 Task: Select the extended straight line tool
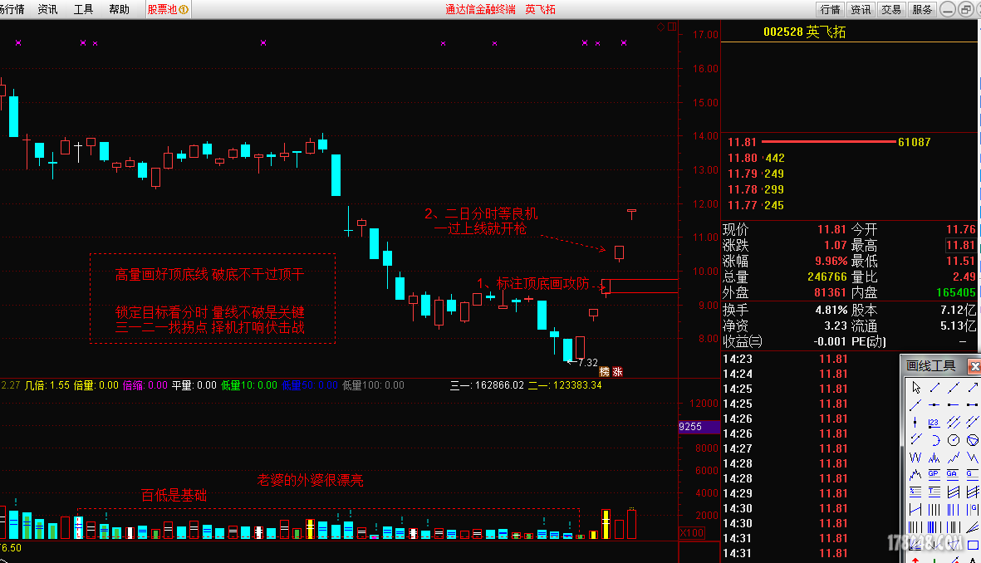(x=954, y=387)
